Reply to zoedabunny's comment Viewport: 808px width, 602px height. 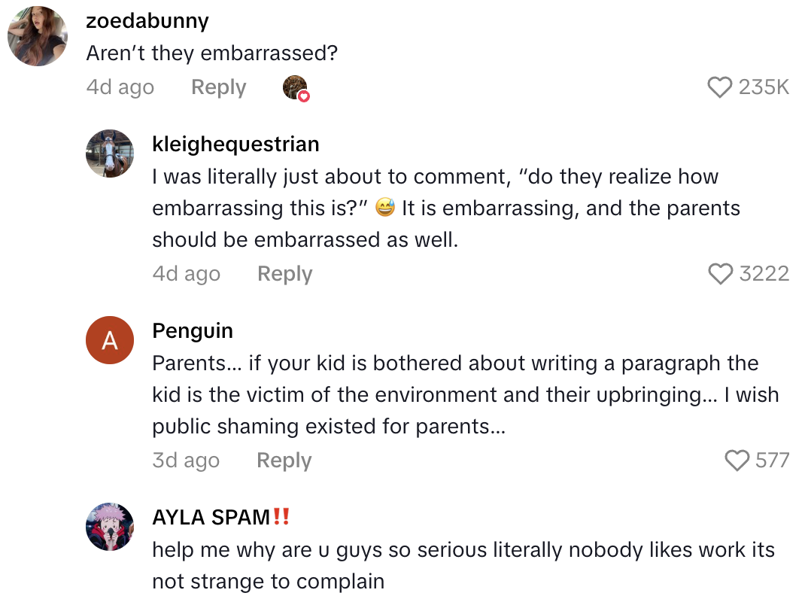point(218,87)
